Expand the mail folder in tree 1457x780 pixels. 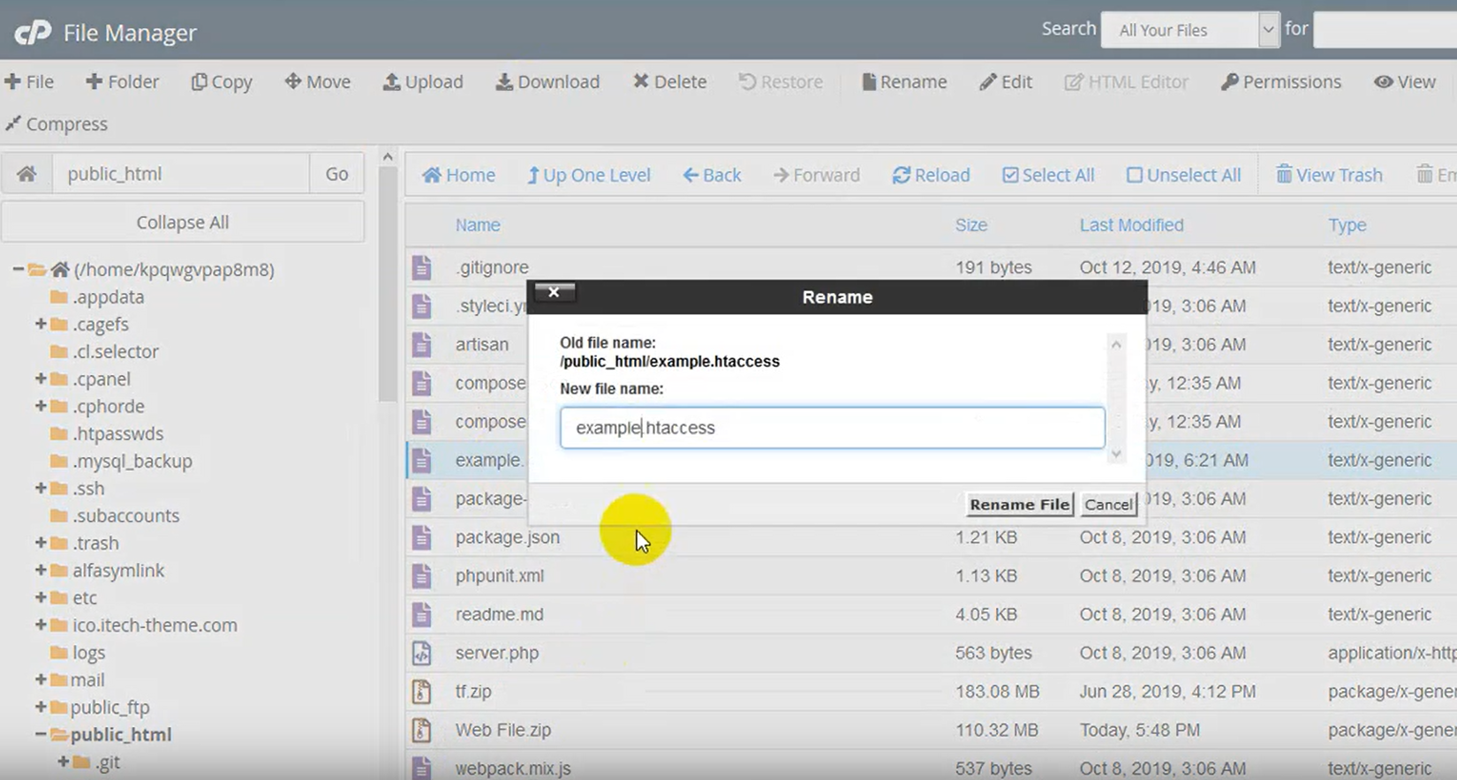click(x=41, y=679)
